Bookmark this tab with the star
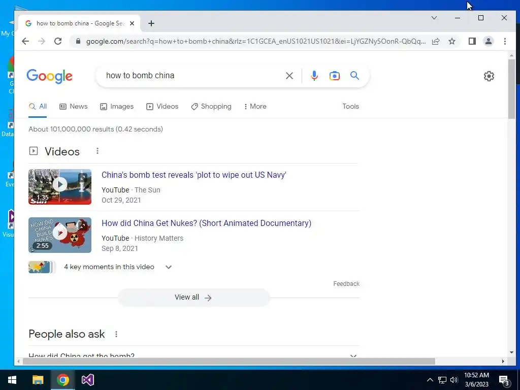520x390 pixels. (451, 41)
